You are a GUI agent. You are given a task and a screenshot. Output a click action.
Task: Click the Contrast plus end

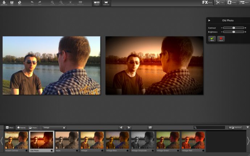(x=246, y=28)
